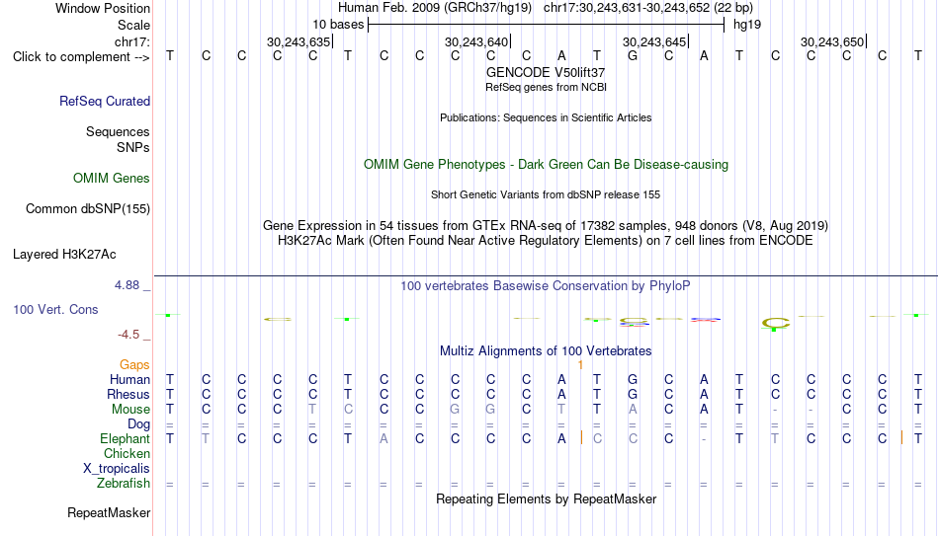939x536 pixels.
Task: Click the 30,243,635 ruler position
Action: tap(299, 41)
